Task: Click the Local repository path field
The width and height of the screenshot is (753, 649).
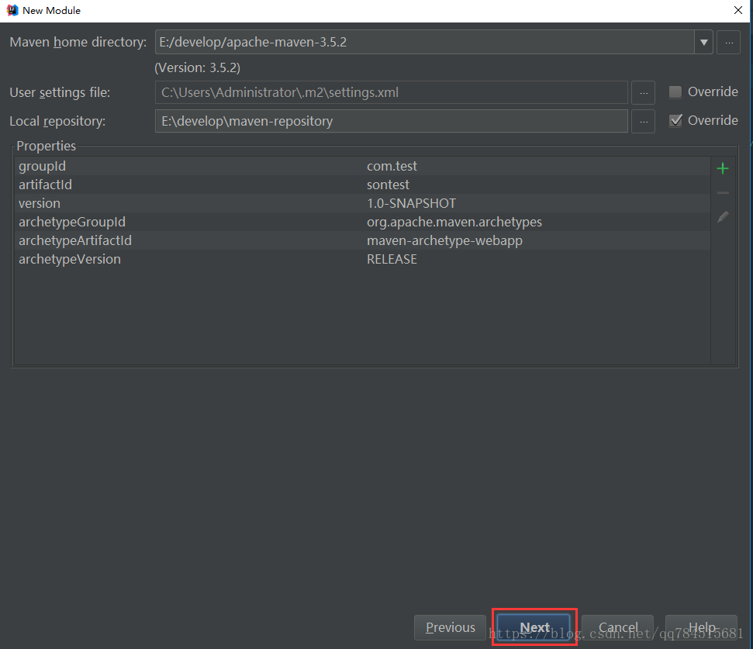Action: pos(392,122)
